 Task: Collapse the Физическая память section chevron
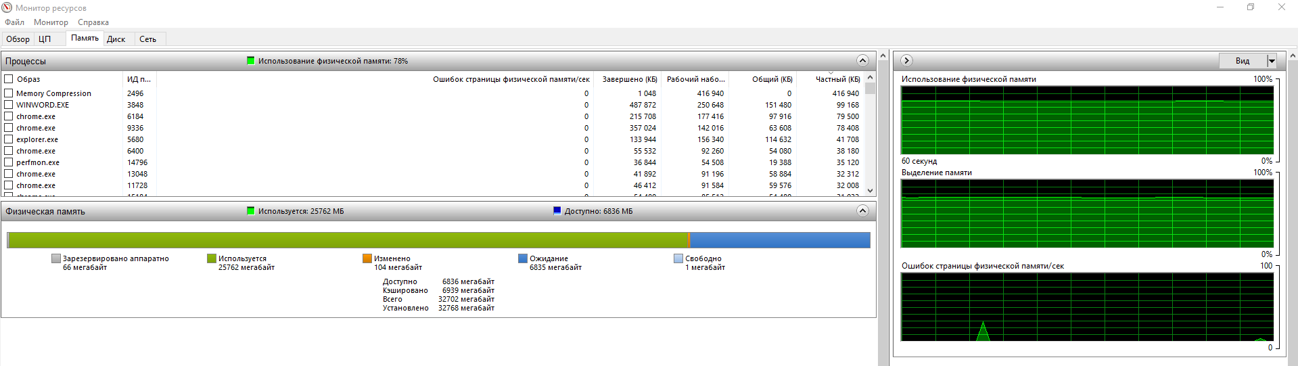[x=862, y=211]
